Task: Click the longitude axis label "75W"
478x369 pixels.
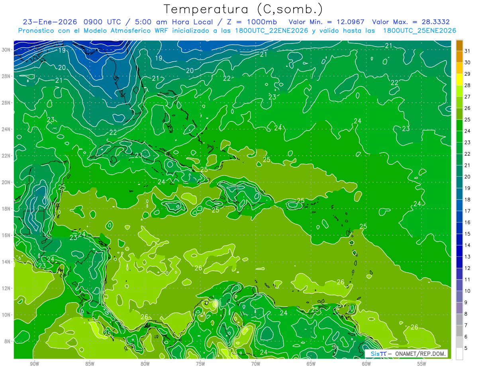Action: (200, 364)
